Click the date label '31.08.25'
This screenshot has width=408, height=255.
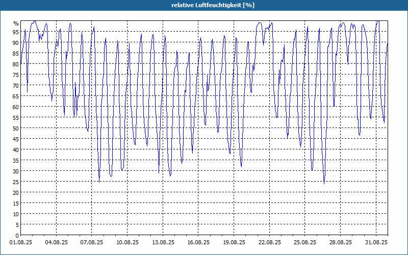[376, 243]
